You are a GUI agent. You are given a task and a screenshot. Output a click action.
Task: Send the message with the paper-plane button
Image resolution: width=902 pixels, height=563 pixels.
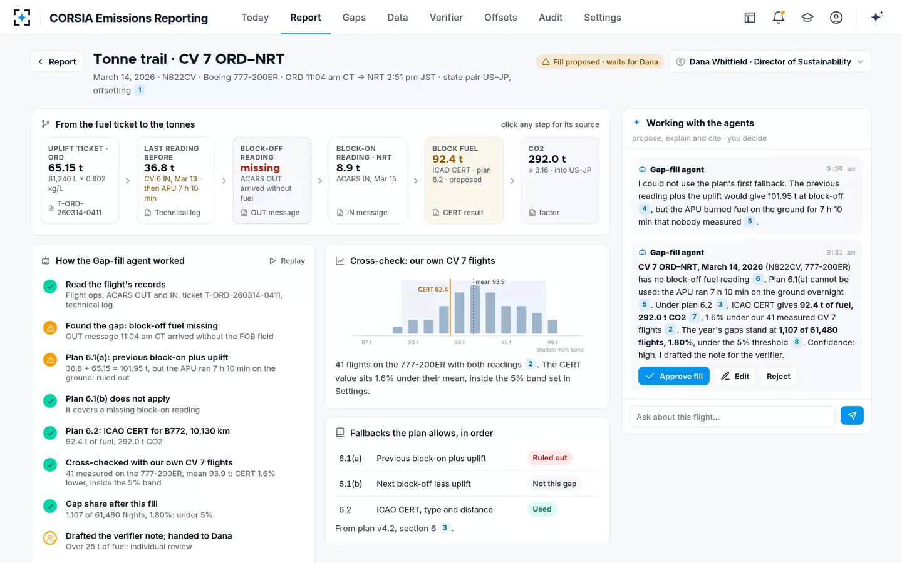852,416
